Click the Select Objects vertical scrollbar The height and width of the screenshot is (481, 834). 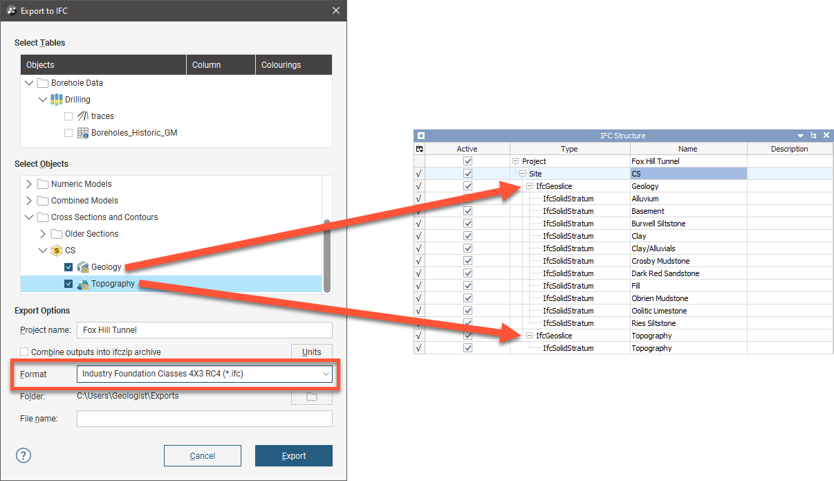pos(327,256)
